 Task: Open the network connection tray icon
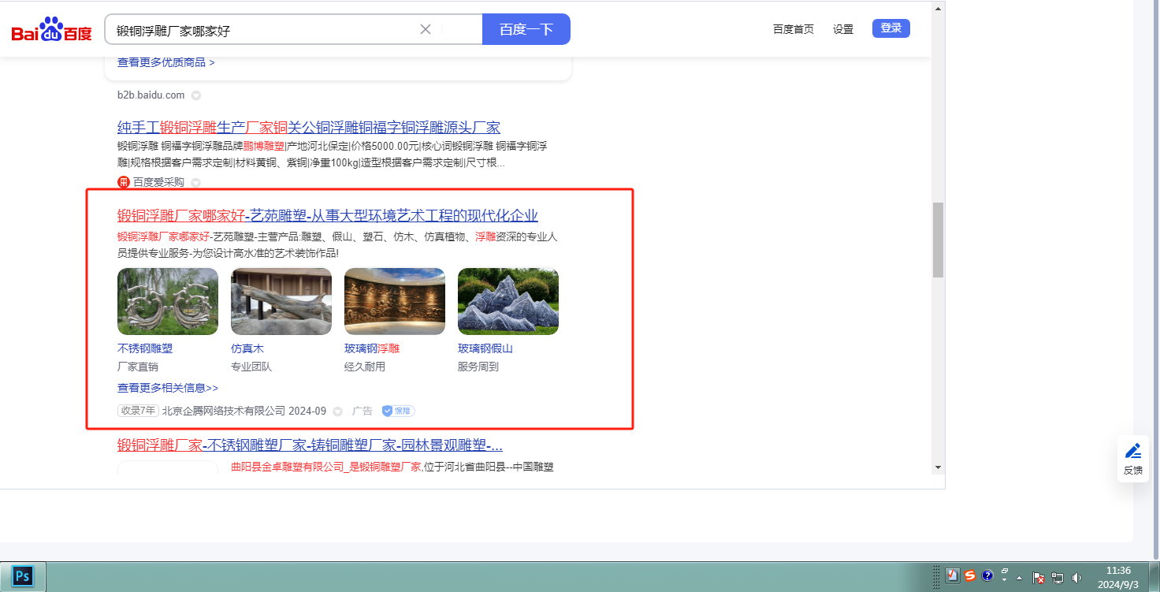point(1058,577)
